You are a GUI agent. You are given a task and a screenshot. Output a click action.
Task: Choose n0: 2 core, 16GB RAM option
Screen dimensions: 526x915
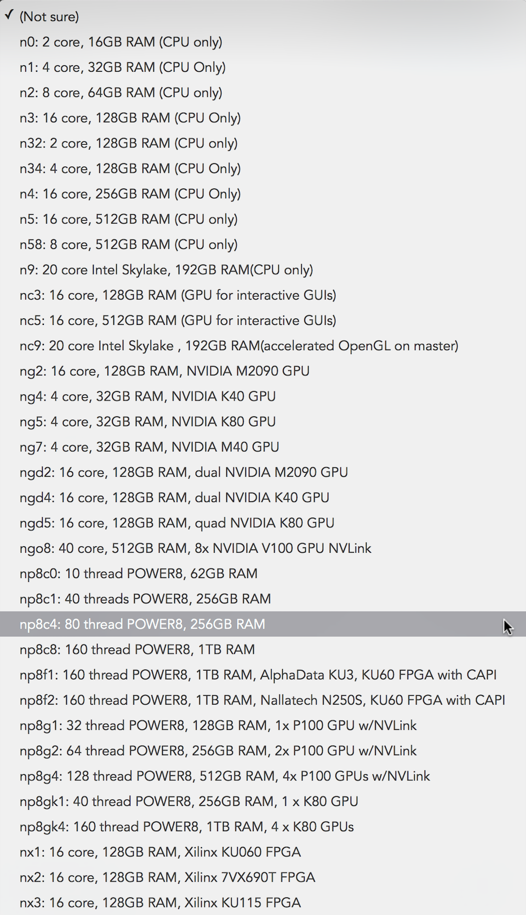(263, 42)
